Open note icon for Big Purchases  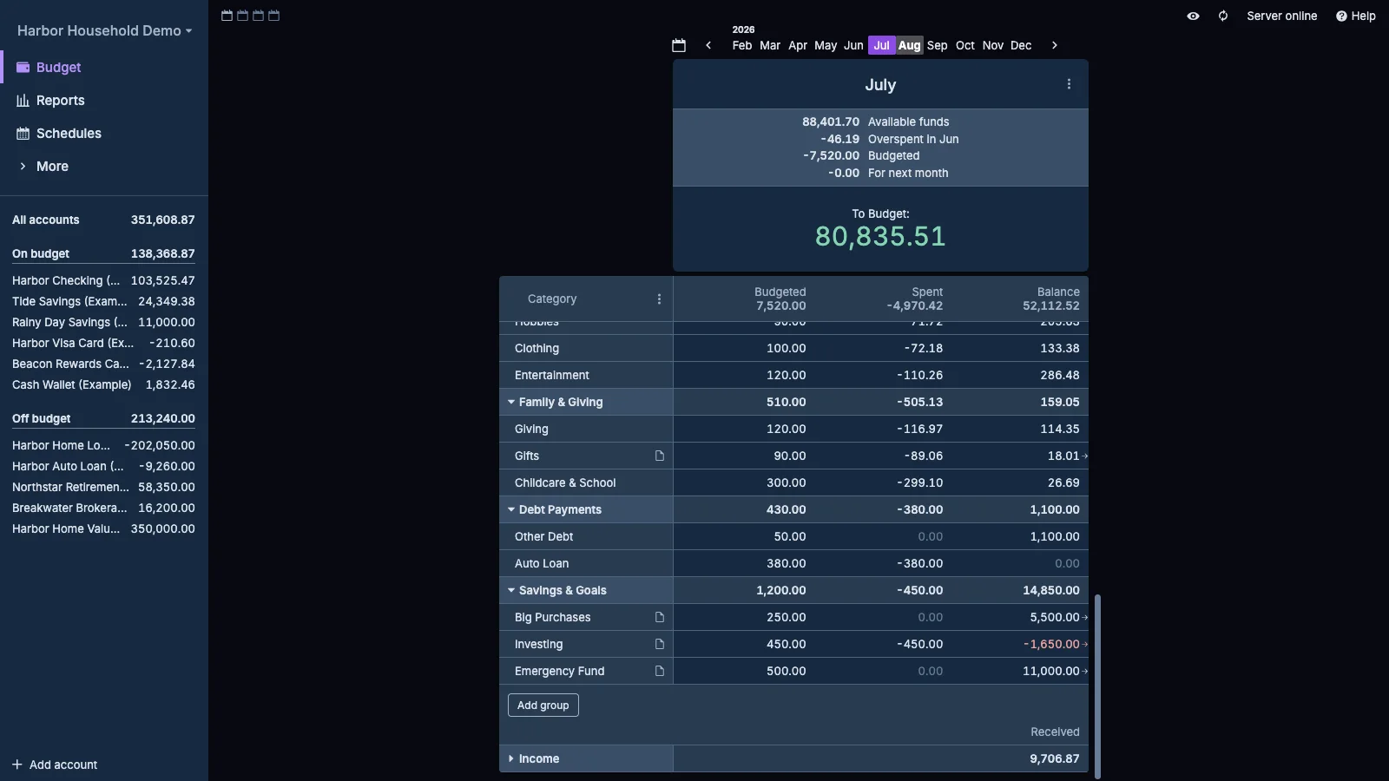[660, 617]
